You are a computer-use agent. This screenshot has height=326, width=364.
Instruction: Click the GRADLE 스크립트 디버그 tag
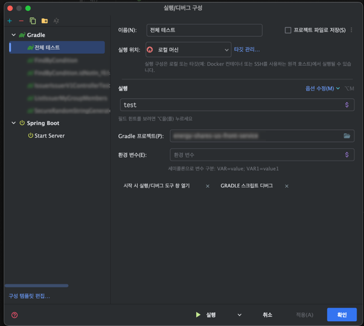click(246, 186)
